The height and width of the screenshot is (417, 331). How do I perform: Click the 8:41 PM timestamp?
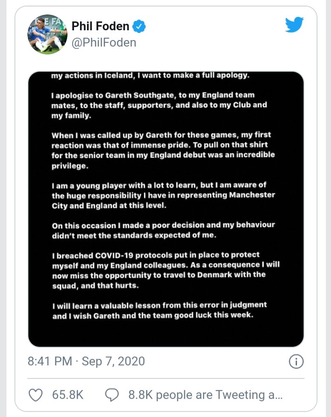coord(50,361)
